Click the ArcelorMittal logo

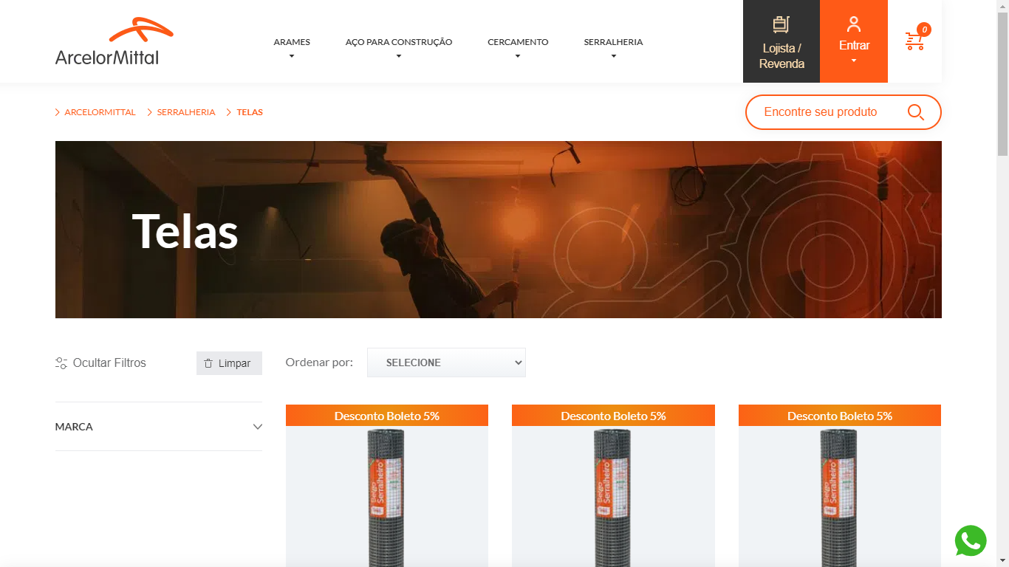[114, 41]
